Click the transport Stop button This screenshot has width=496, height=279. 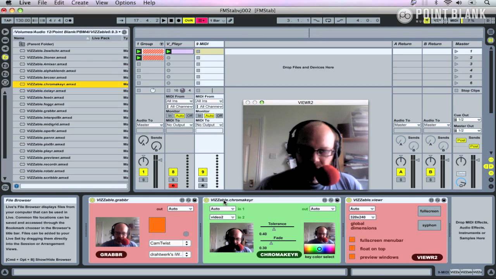[171, 21]
